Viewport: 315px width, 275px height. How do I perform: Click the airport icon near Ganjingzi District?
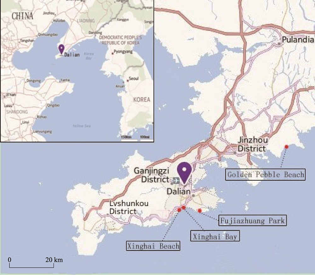[x=176, y=180]
